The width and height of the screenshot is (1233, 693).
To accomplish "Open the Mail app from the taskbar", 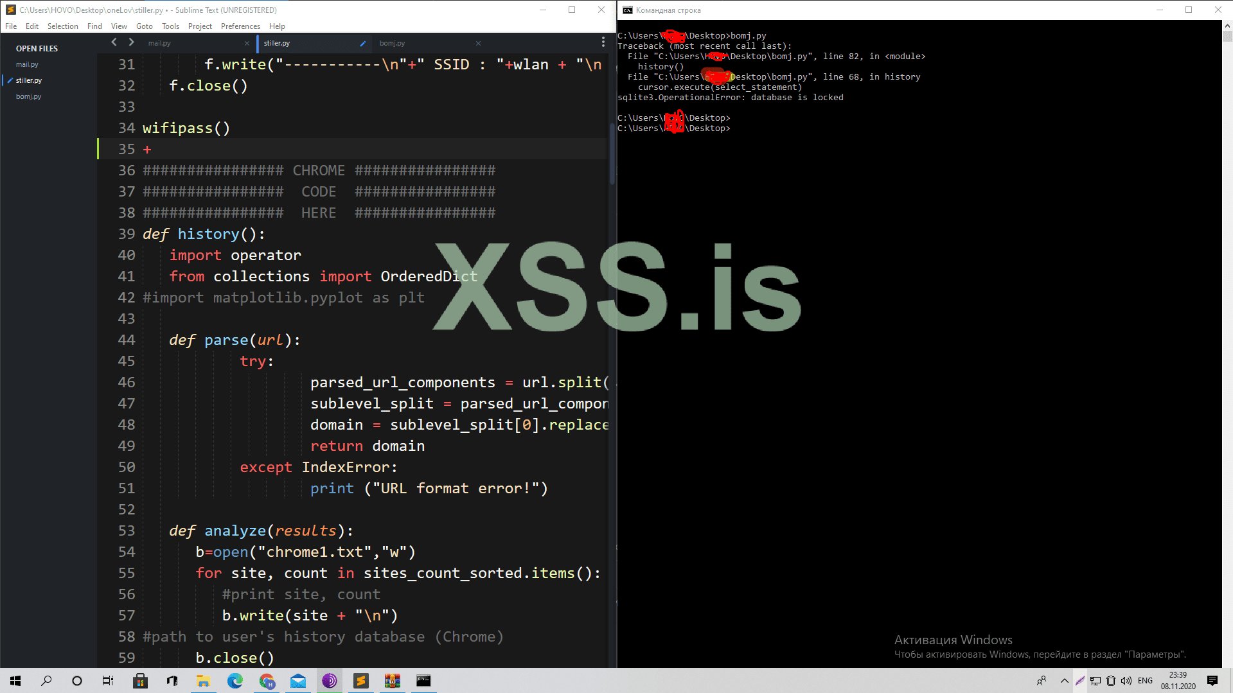I will [x=298, y=681].
